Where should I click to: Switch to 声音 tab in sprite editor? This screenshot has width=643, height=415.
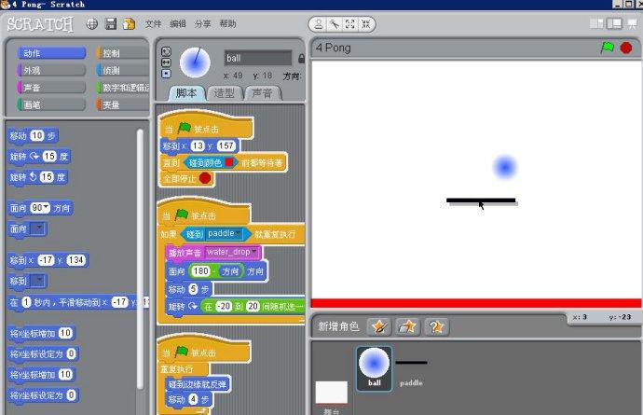pyautogui.click(x=262, y=93)
